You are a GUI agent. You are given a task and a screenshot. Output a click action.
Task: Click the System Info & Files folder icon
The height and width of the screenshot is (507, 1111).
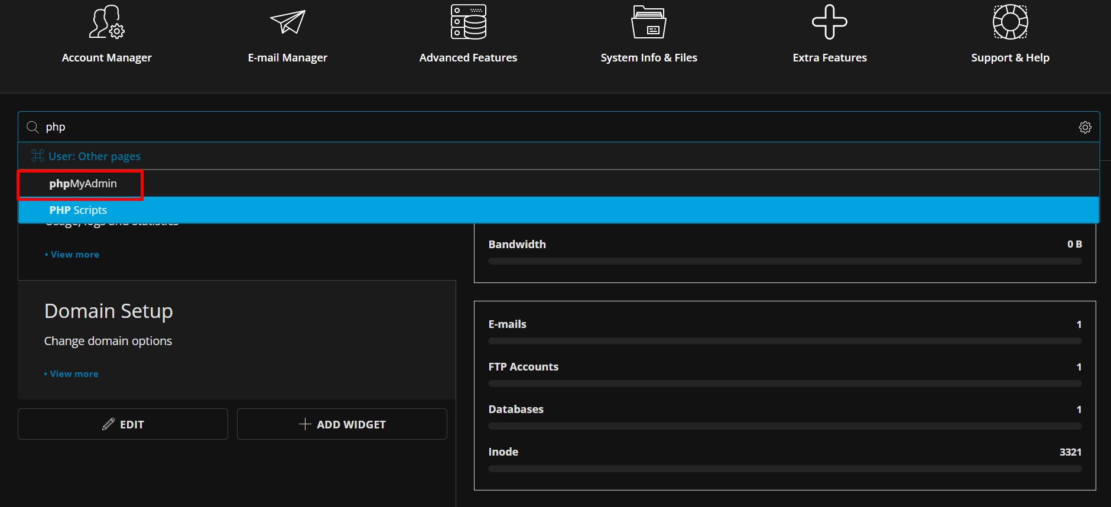(649, 22)
